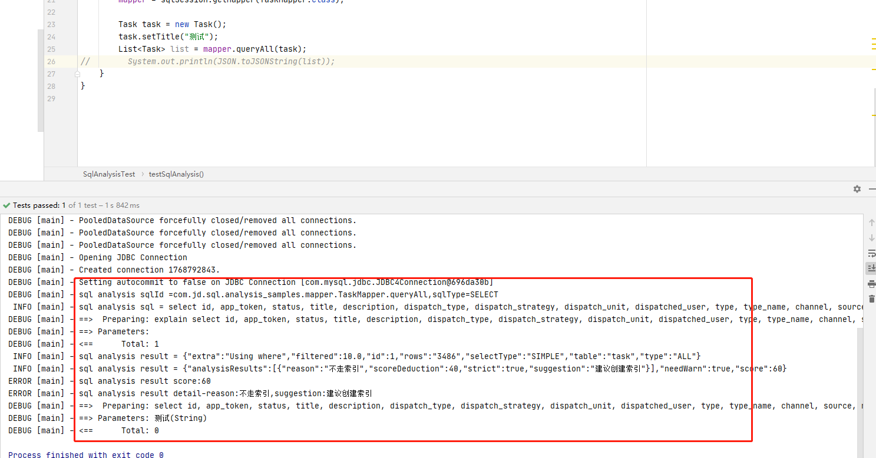Screen dimensions: 876x458
Task: Click the 'Tests passed: 1' status text
Action: [x=39, y=205]
